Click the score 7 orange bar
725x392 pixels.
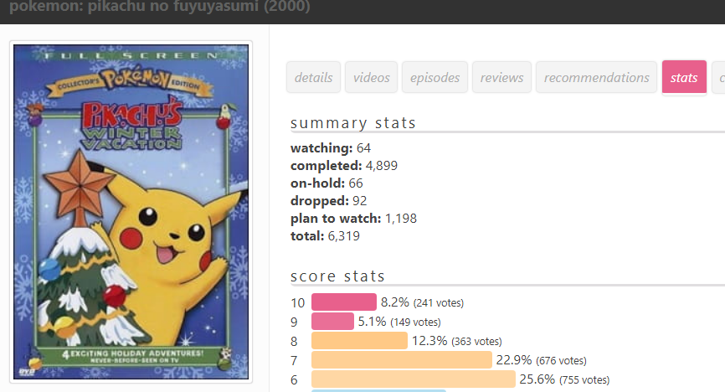pyautogui.click(x=402, y=360)
